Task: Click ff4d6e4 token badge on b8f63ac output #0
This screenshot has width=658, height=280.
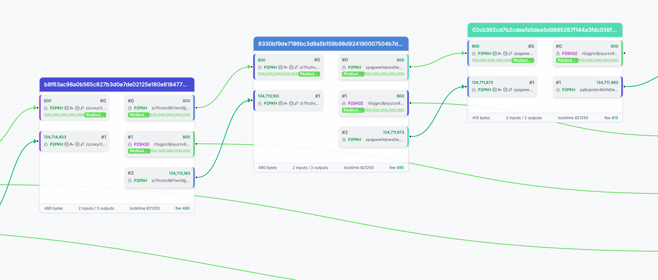Action: point(139,115)
